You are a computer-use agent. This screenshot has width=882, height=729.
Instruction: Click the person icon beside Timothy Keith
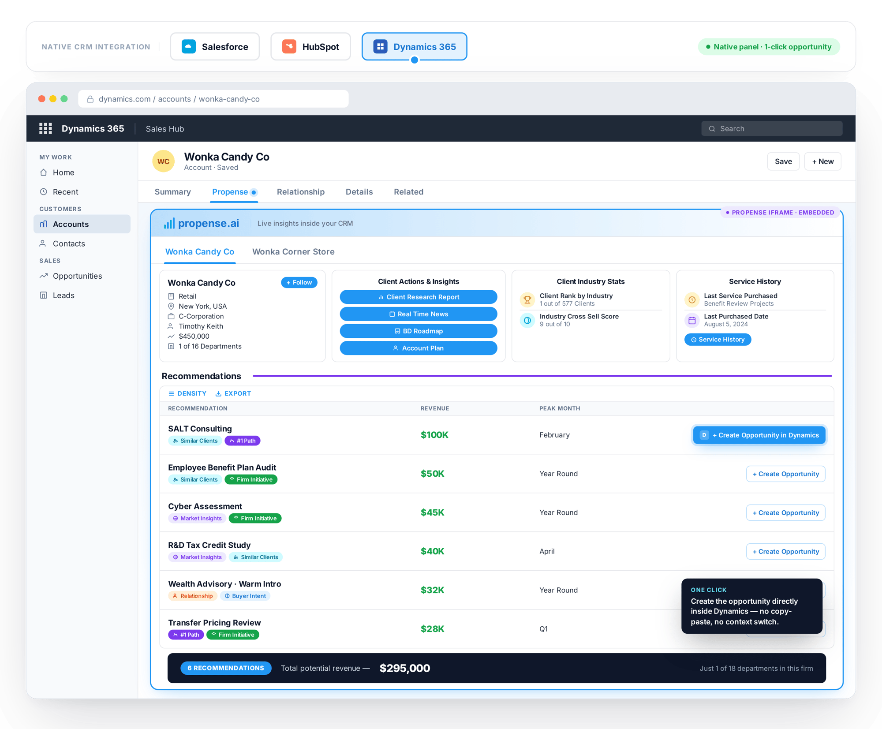[171, 326]
